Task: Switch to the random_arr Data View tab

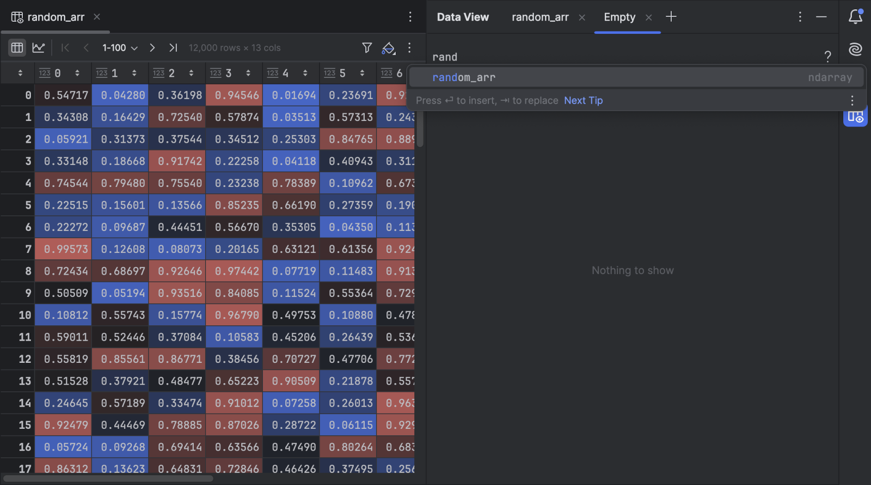Action: pos(540,17)
